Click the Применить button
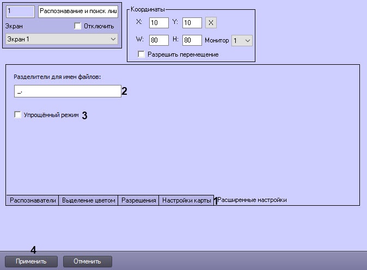367x270 pixels. pos(31,261)
